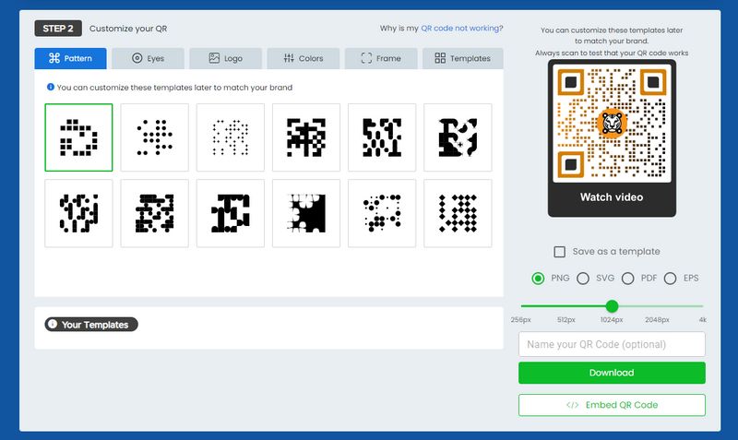Go to the Templates tab

(463, 58)
